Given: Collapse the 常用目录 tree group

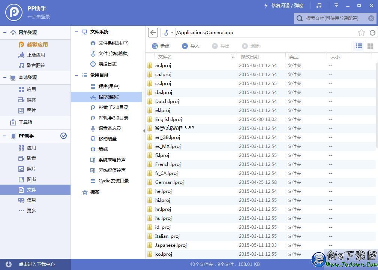Looking at the screenshot, I should point(76,75).
